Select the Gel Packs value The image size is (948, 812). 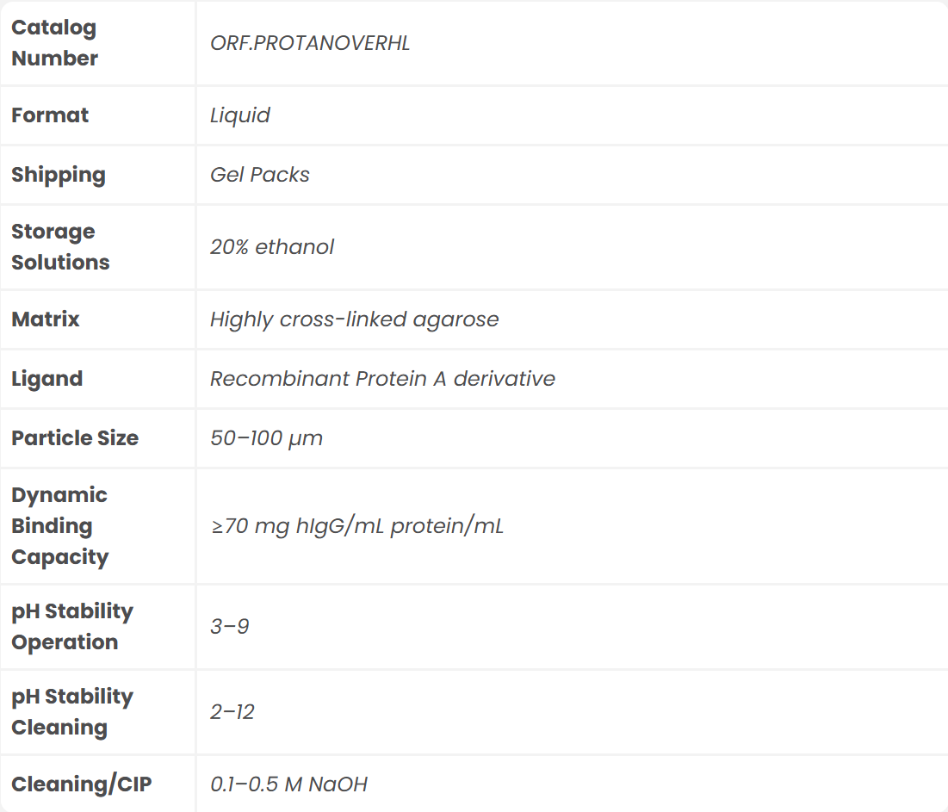click(260, 175)
